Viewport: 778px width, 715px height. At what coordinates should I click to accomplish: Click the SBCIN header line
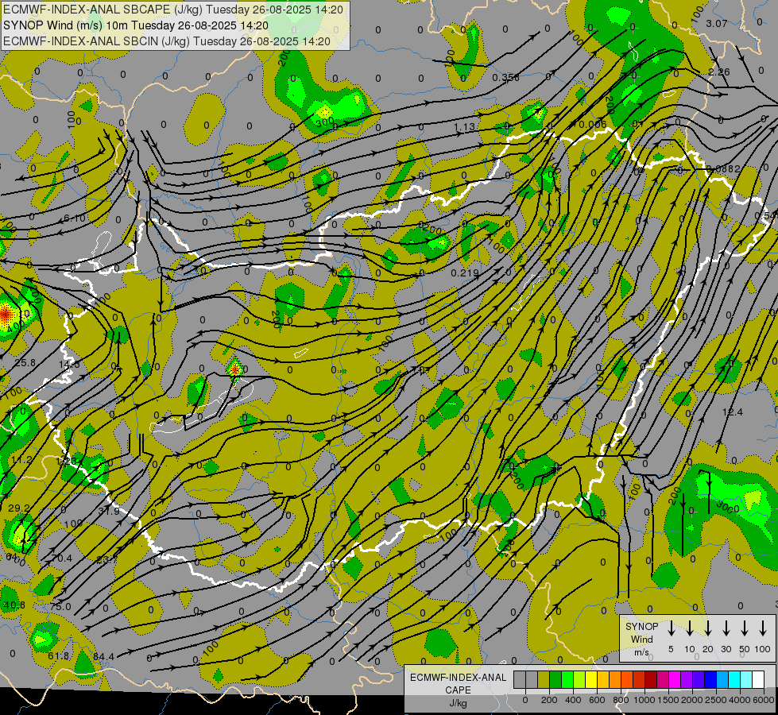[167, 41]
